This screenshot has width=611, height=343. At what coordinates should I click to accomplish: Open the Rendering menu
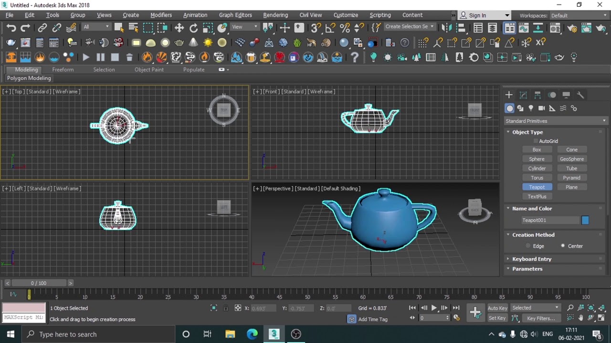pos(275,15)
